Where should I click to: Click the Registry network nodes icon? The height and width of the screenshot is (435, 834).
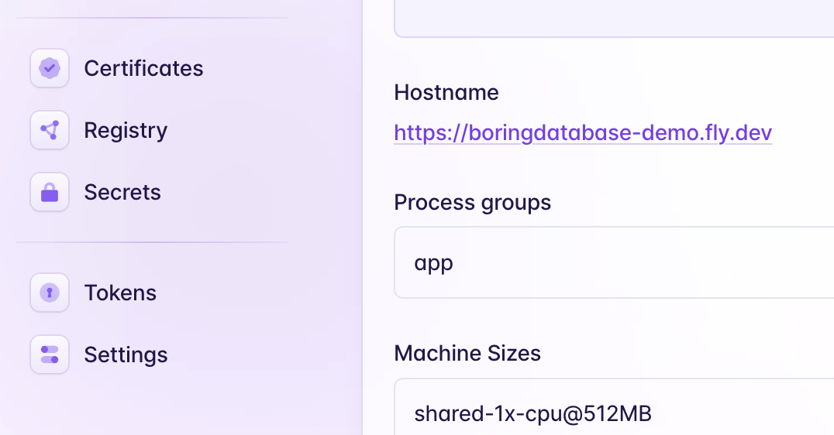pos(50,130)
